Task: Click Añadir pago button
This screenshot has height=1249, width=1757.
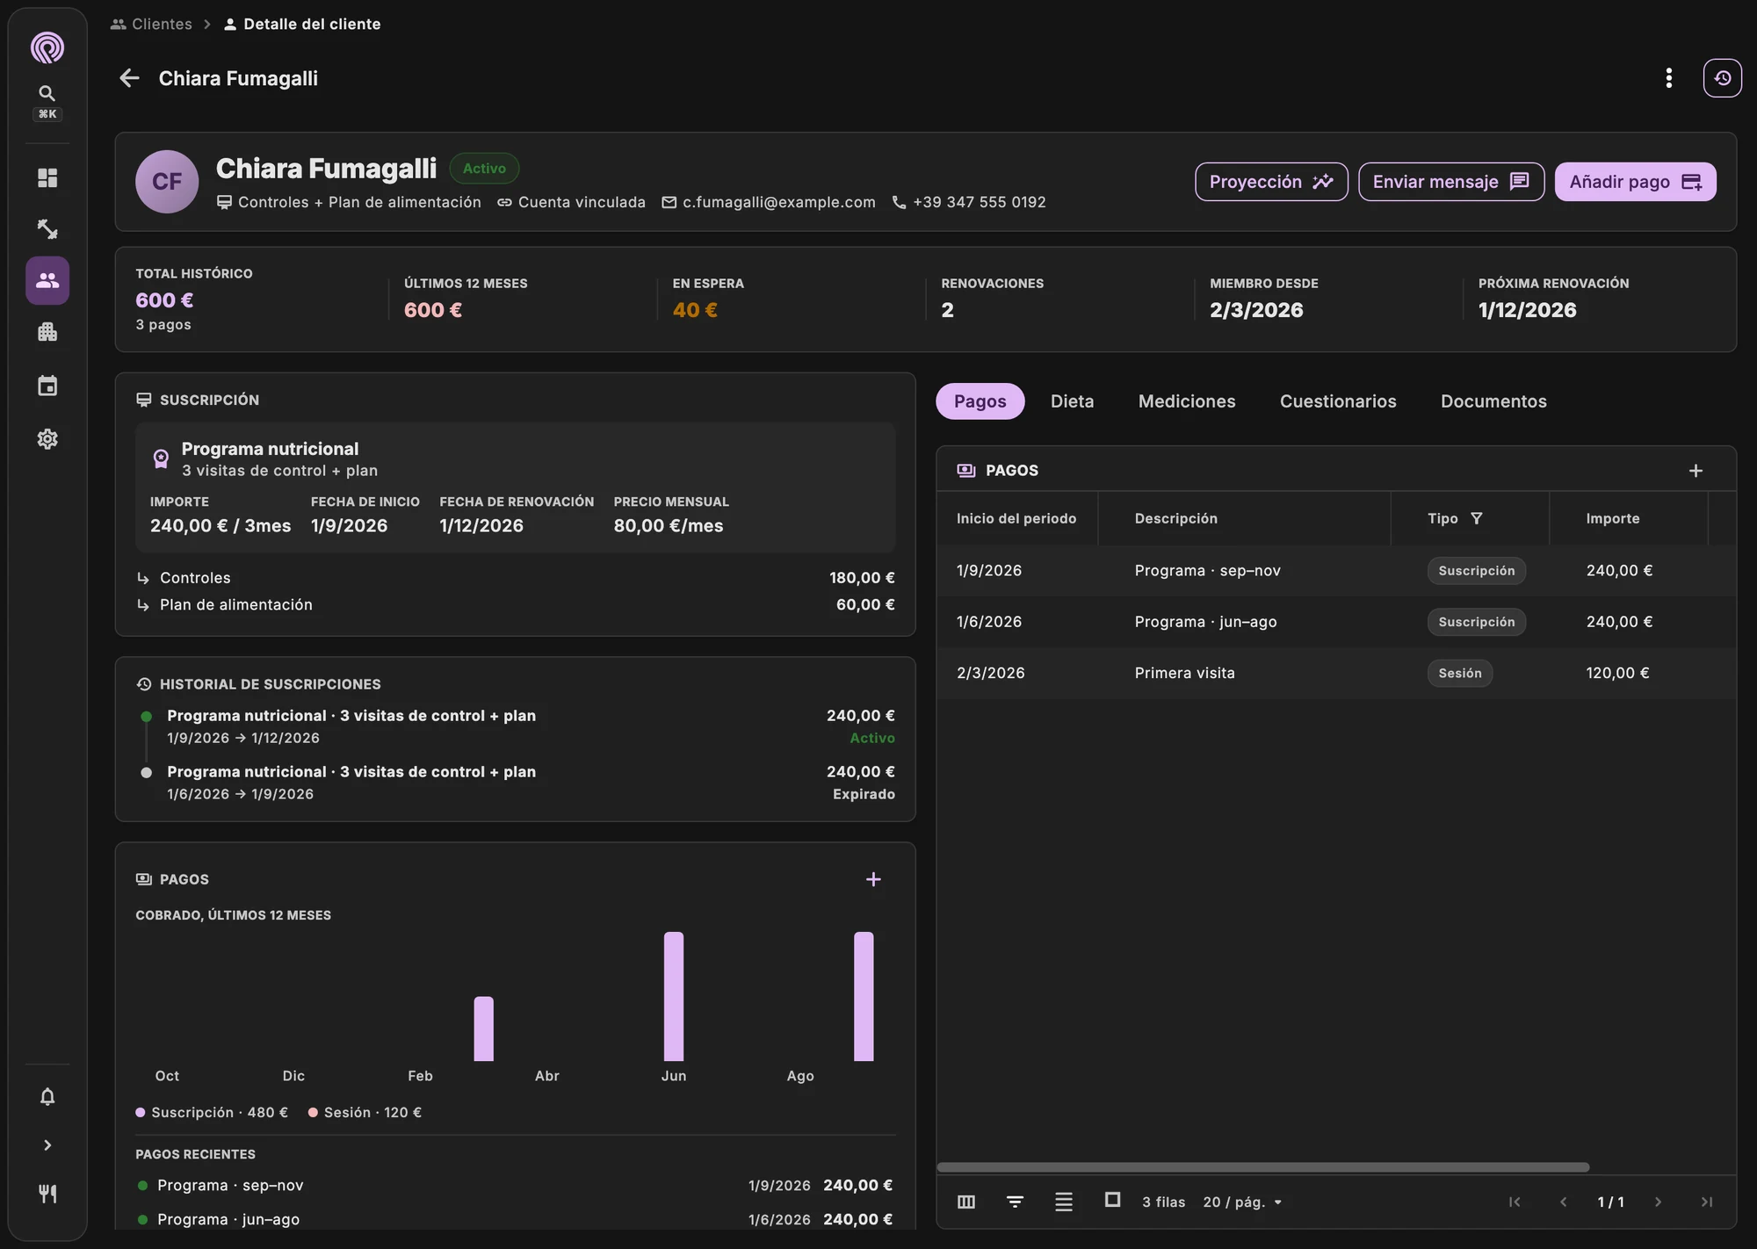Action: 1636,182
